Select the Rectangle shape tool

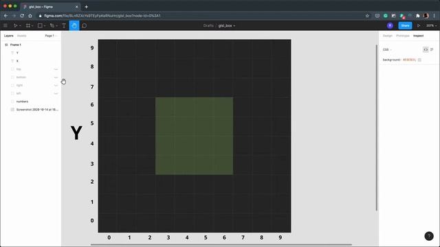tap(40, 25)
